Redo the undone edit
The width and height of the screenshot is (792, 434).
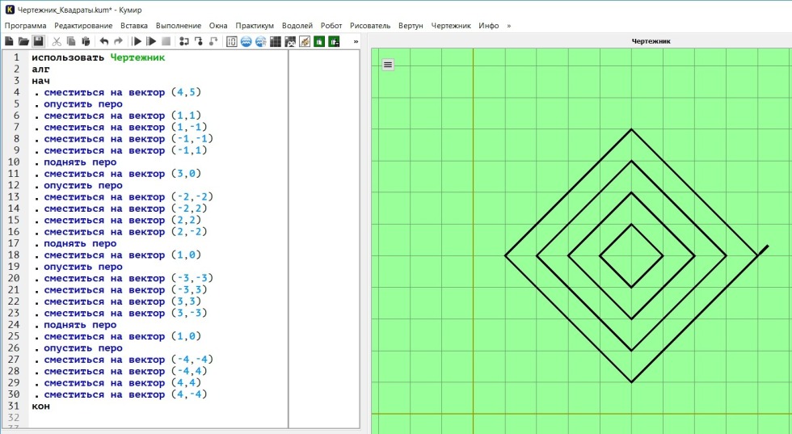pos(119,41)
